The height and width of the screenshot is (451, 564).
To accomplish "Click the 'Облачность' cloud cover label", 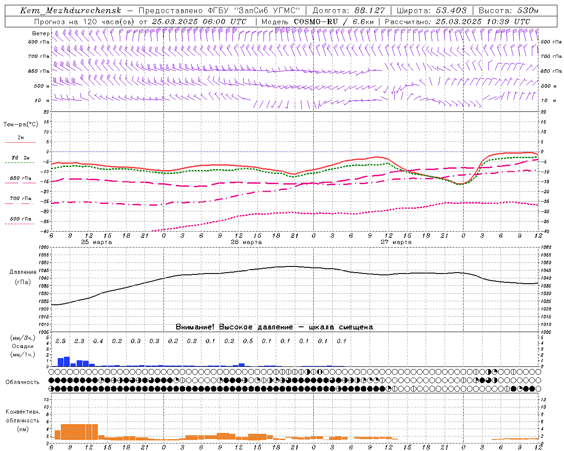I will (22, 382).
